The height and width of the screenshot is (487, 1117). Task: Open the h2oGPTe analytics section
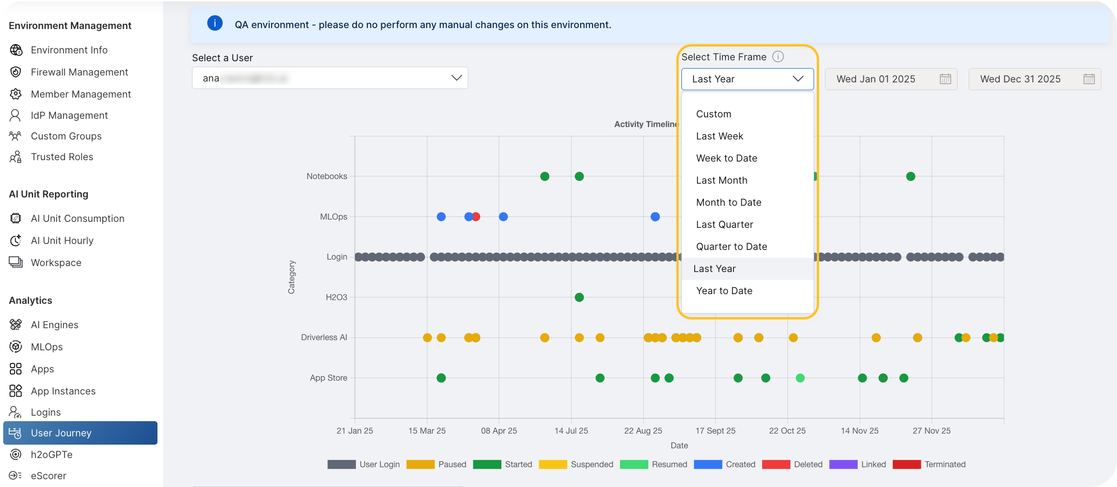[x=52, y=454]
